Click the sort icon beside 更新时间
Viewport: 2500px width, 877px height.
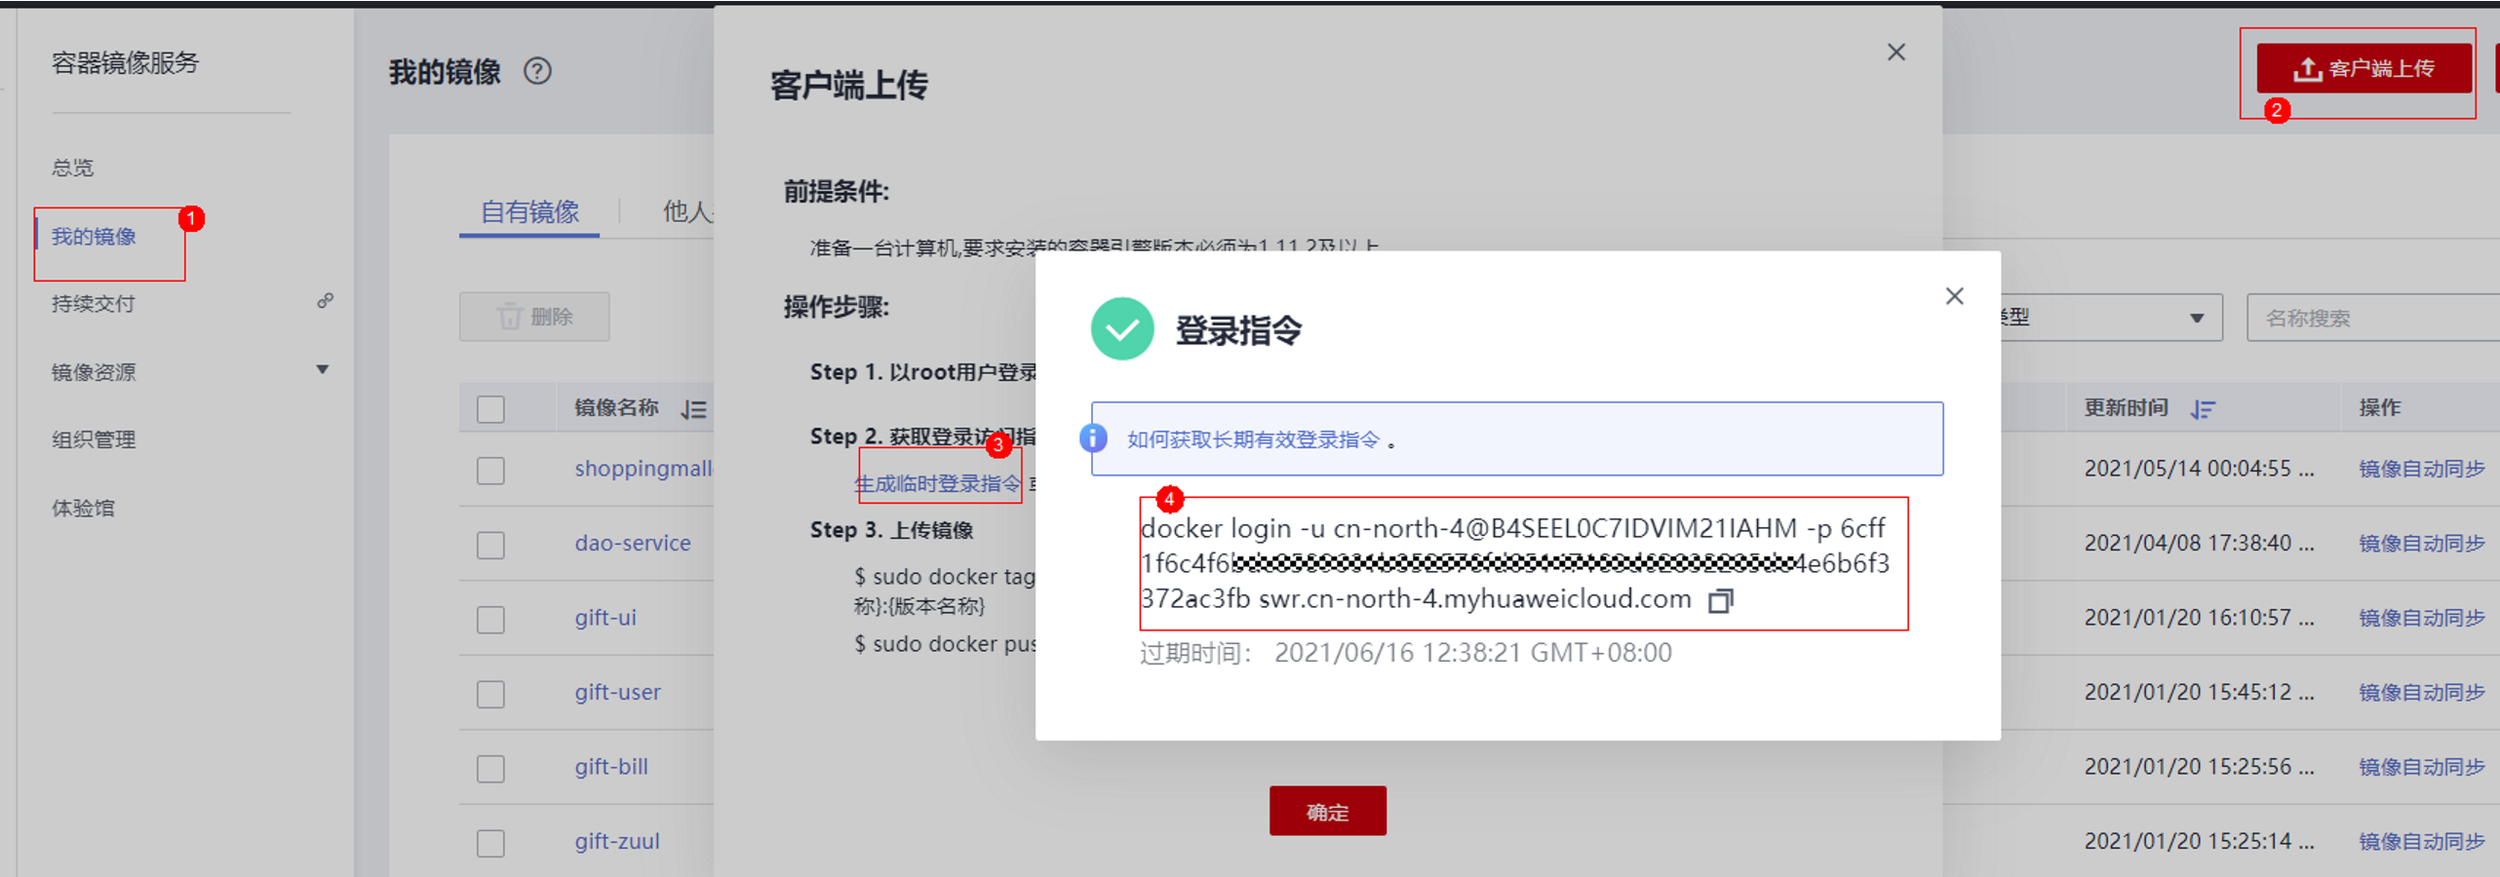point(2203,409)
